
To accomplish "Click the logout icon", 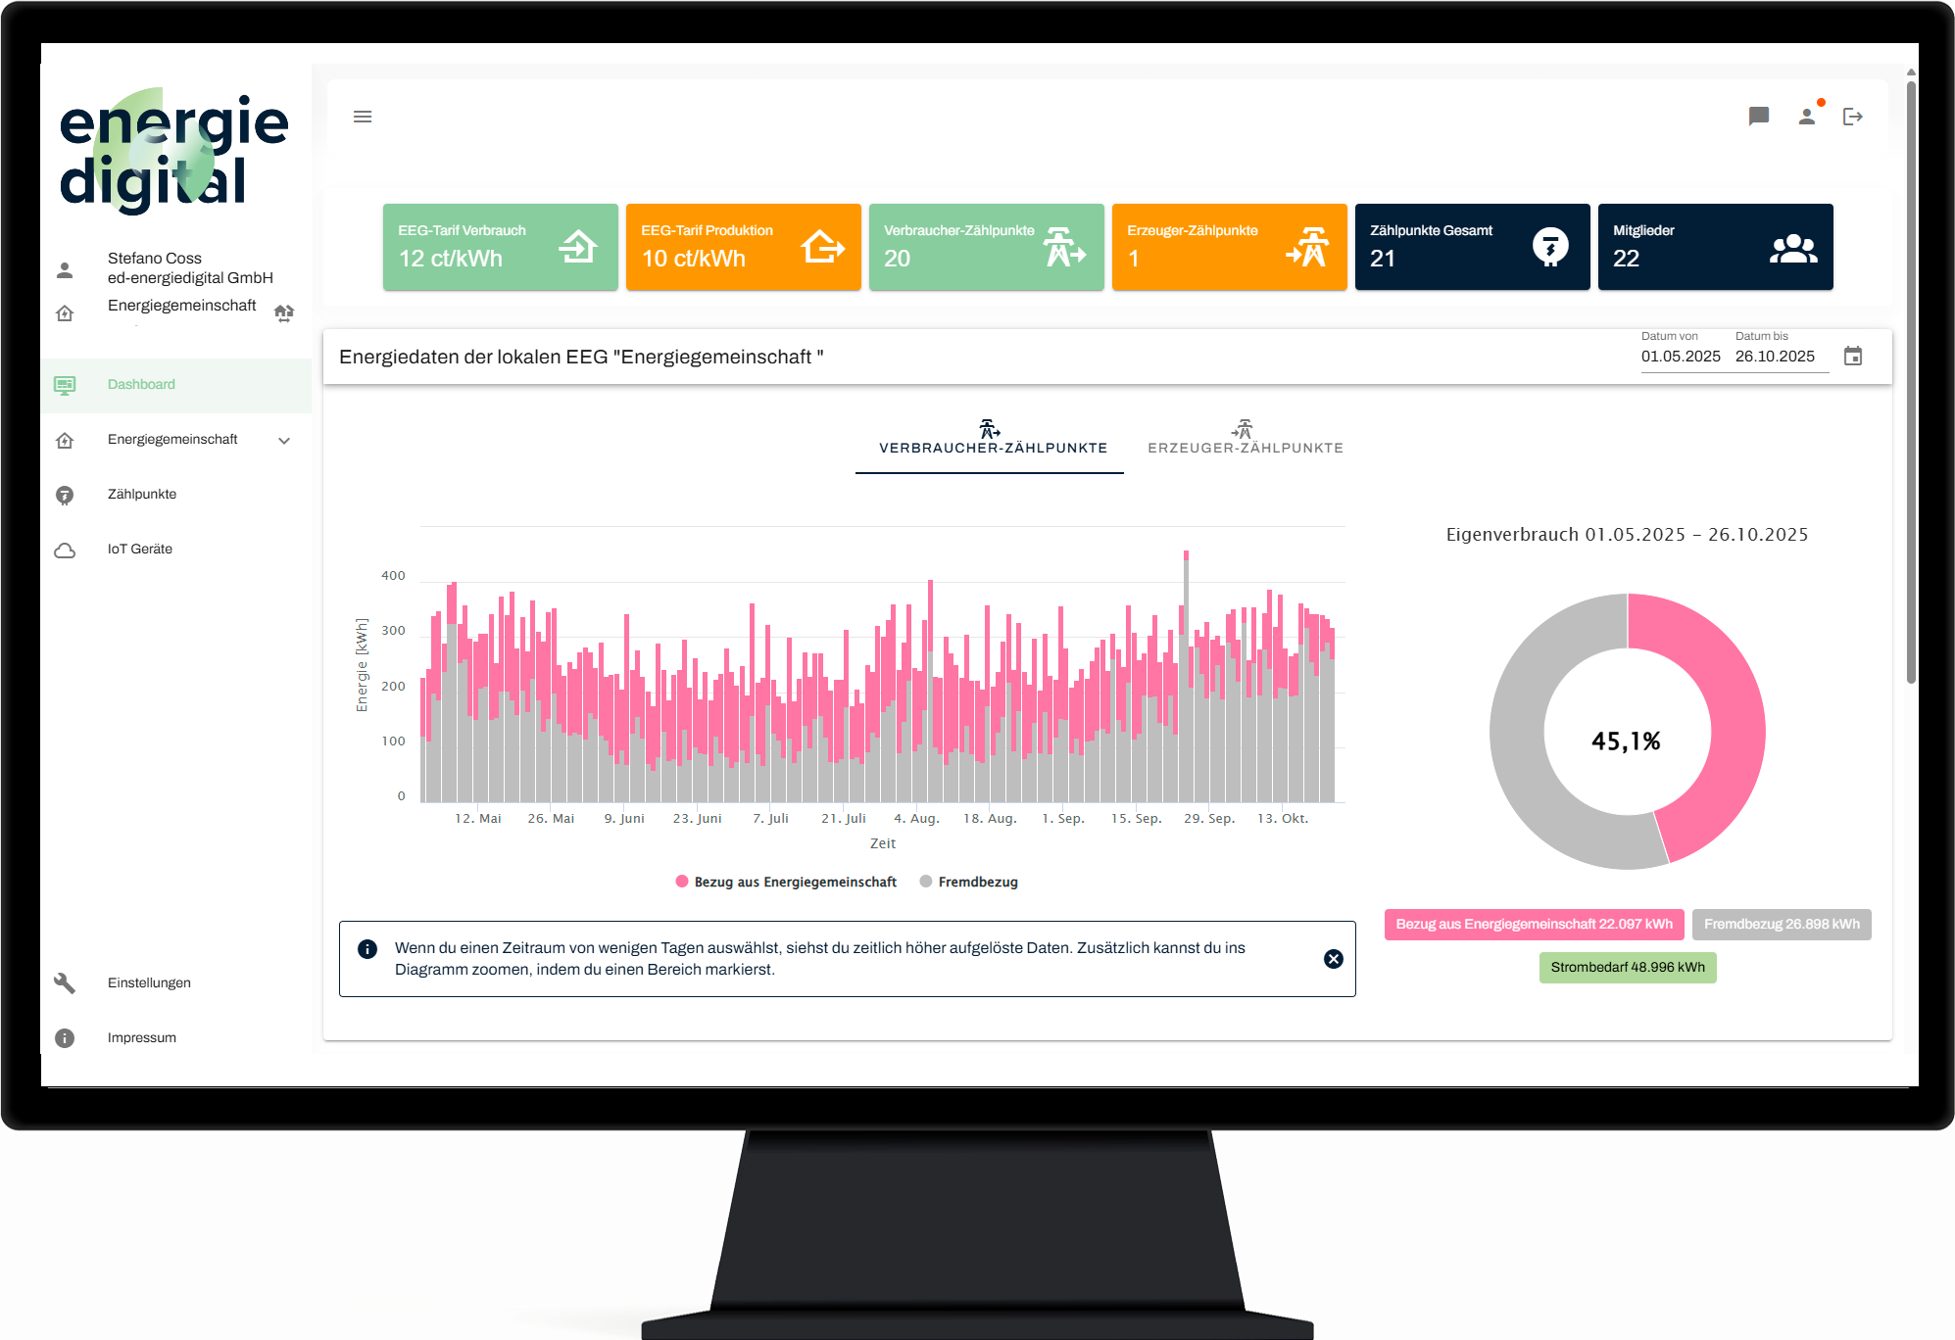I will point(1852,117).
